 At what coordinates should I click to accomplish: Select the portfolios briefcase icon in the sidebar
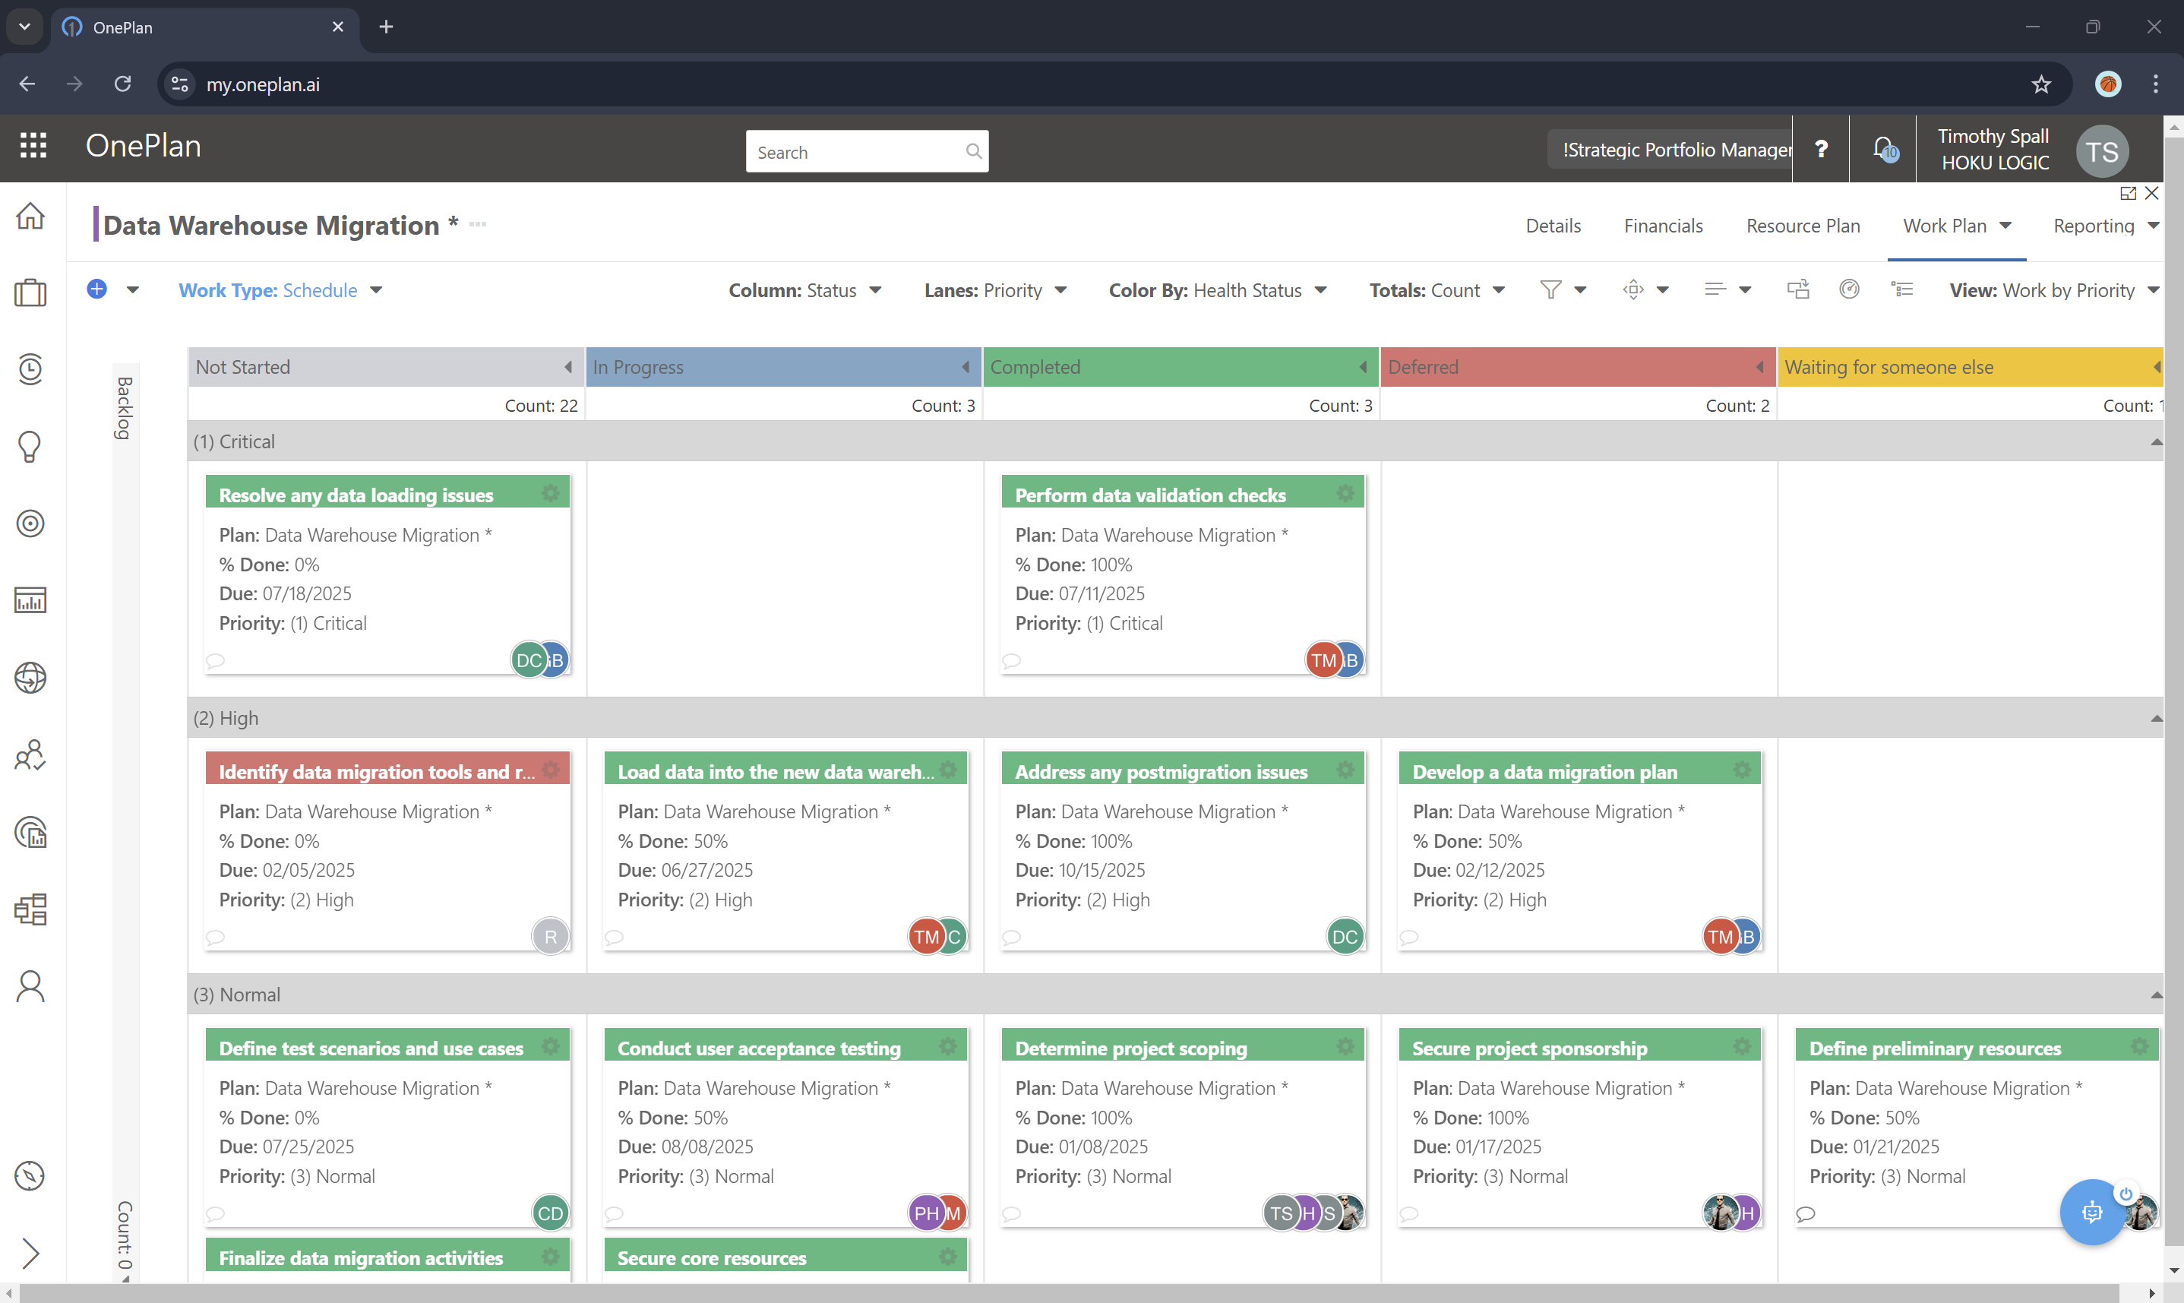[x=30, y=293]
